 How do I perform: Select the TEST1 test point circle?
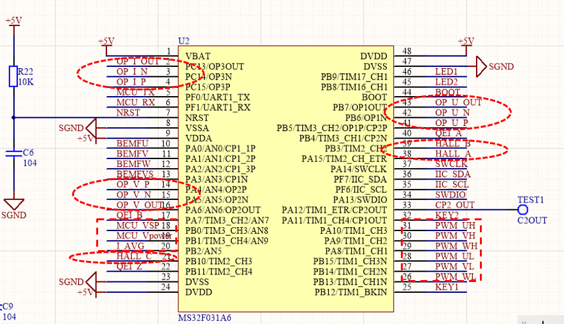coord(523,210)
